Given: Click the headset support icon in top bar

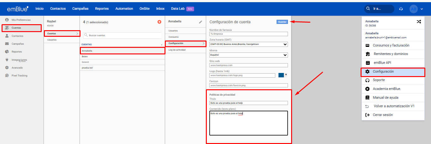Looking at the screenshot, I should (x=401, y=9).
